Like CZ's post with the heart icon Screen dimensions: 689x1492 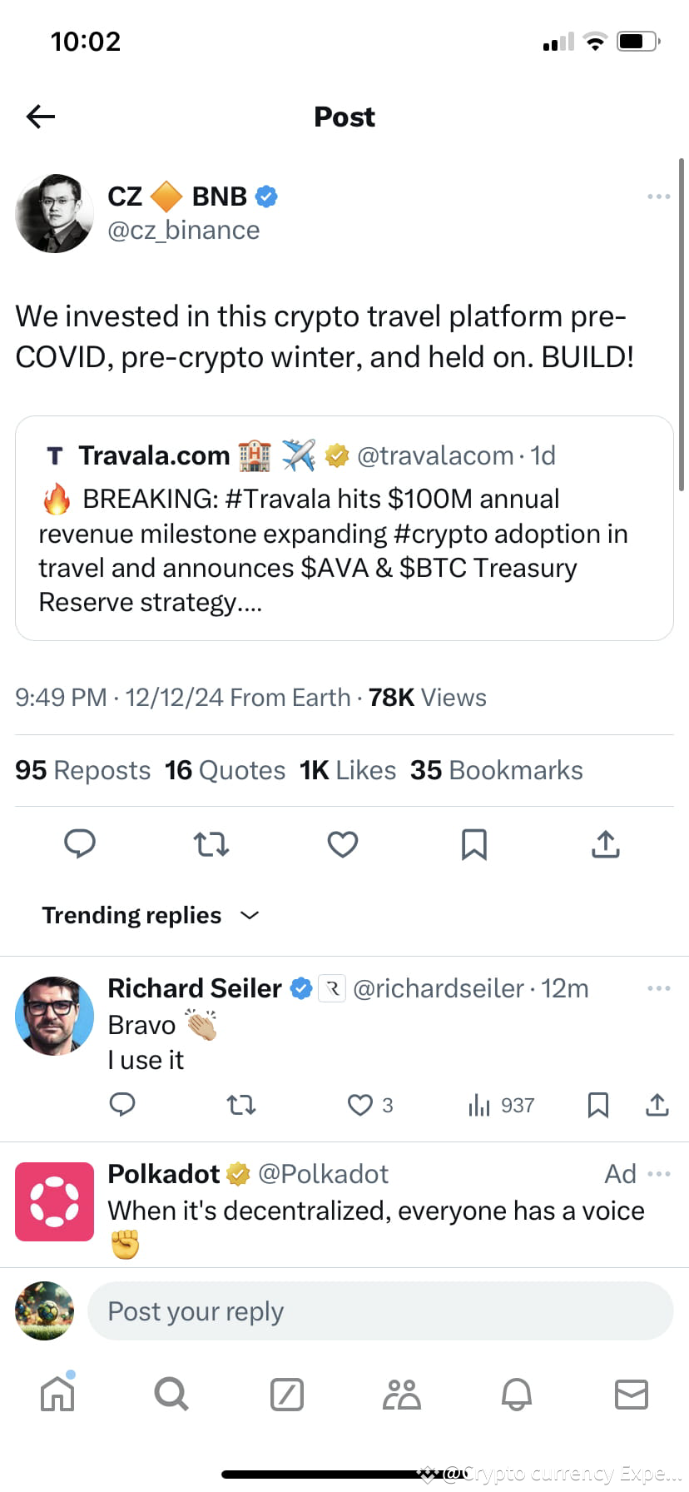pyautogui.click(x=342, y=844)
